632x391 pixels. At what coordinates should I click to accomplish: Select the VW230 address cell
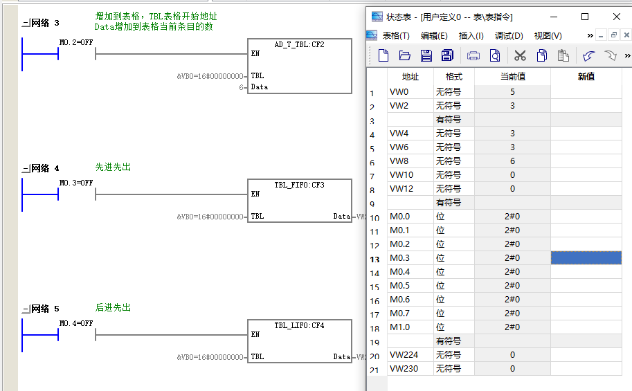pos(410,369)
